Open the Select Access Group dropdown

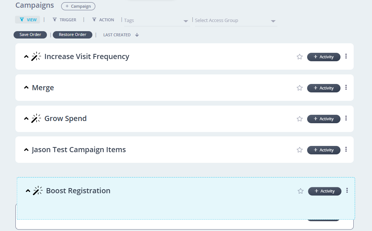pos(235,21)
